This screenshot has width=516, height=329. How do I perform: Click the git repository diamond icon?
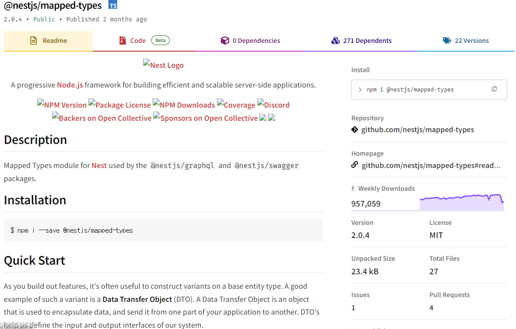point(355,129)
